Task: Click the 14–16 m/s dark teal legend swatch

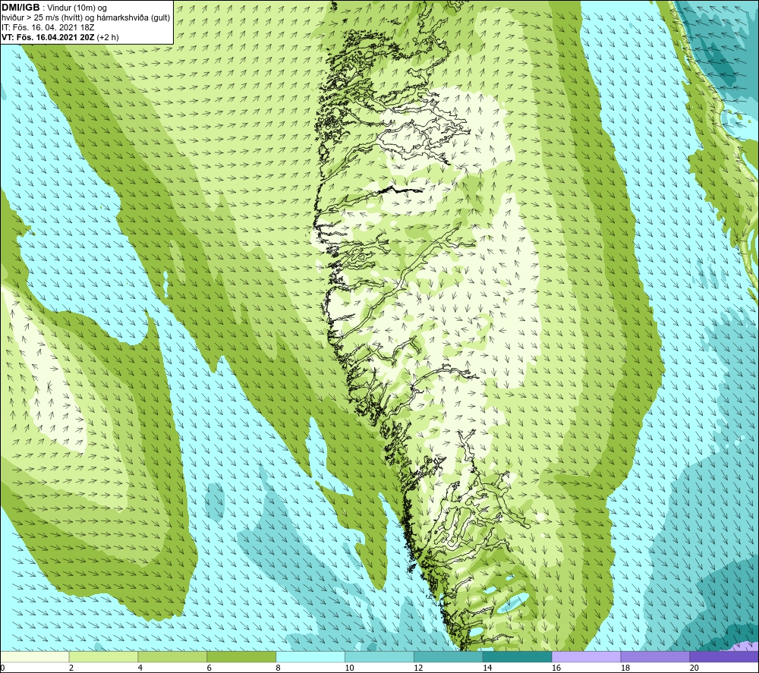Action: tap(518, 657)
